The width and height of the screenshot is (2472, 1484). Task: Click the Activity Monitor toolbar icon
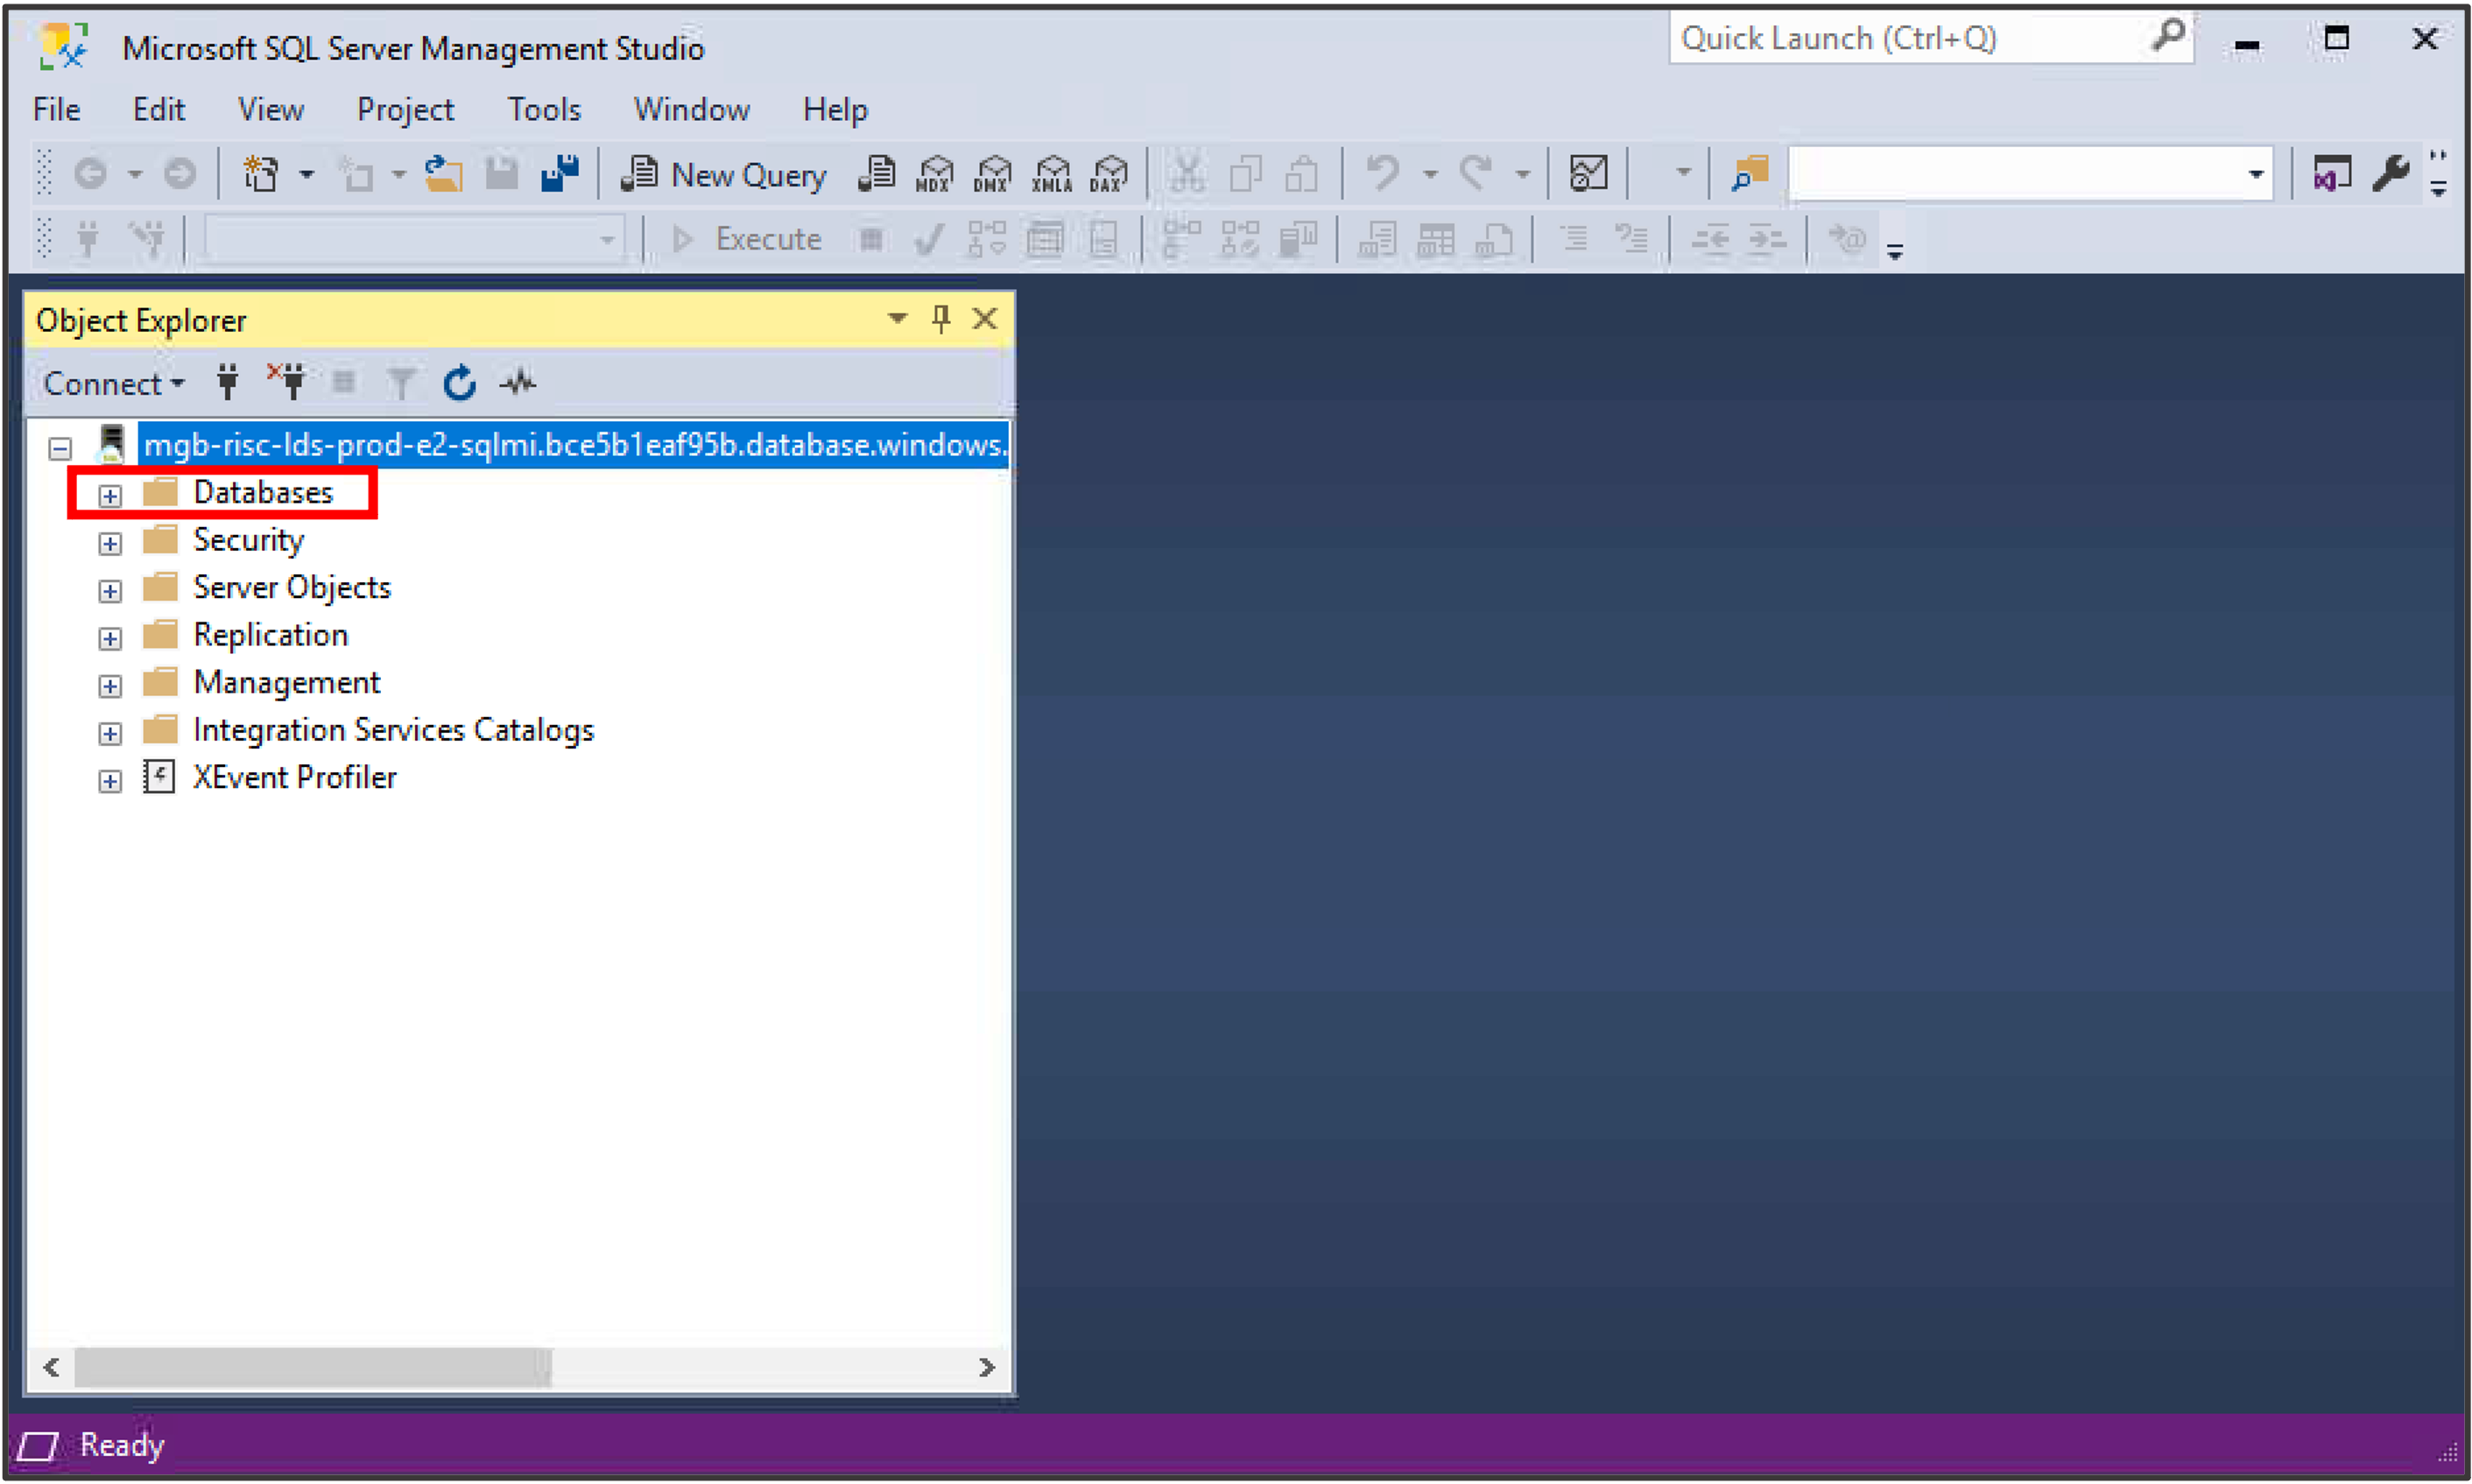point(1588,175)
